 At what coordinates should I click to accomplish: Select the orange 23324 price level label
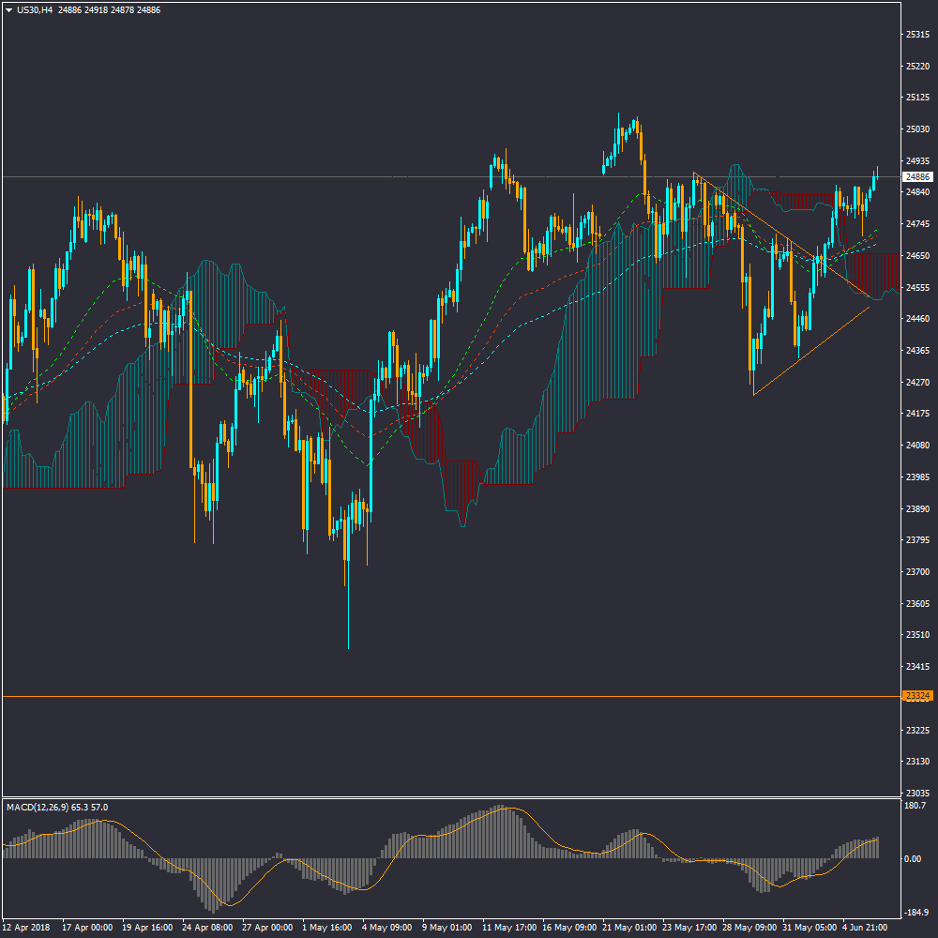click(x=917, y=696)
